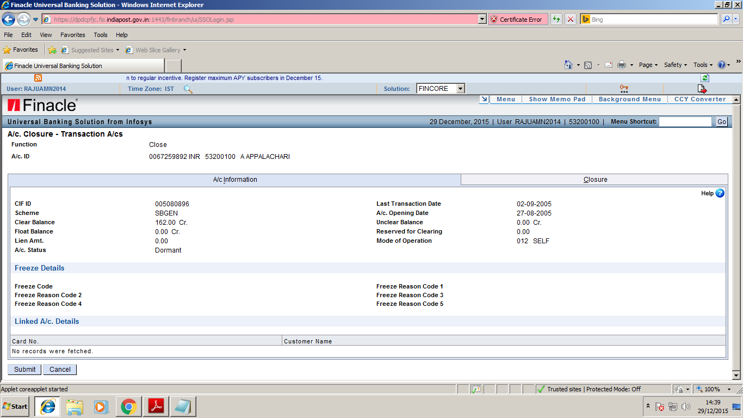Click inside the Menu Shortcut field
743x418 pixels.
(x=685, y=121)
